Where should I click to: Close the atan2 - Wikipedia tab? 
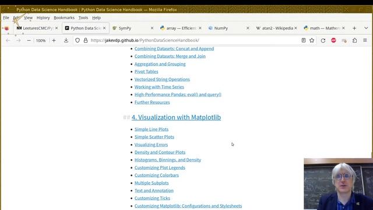pyautogui.click(x=295, y=28)
